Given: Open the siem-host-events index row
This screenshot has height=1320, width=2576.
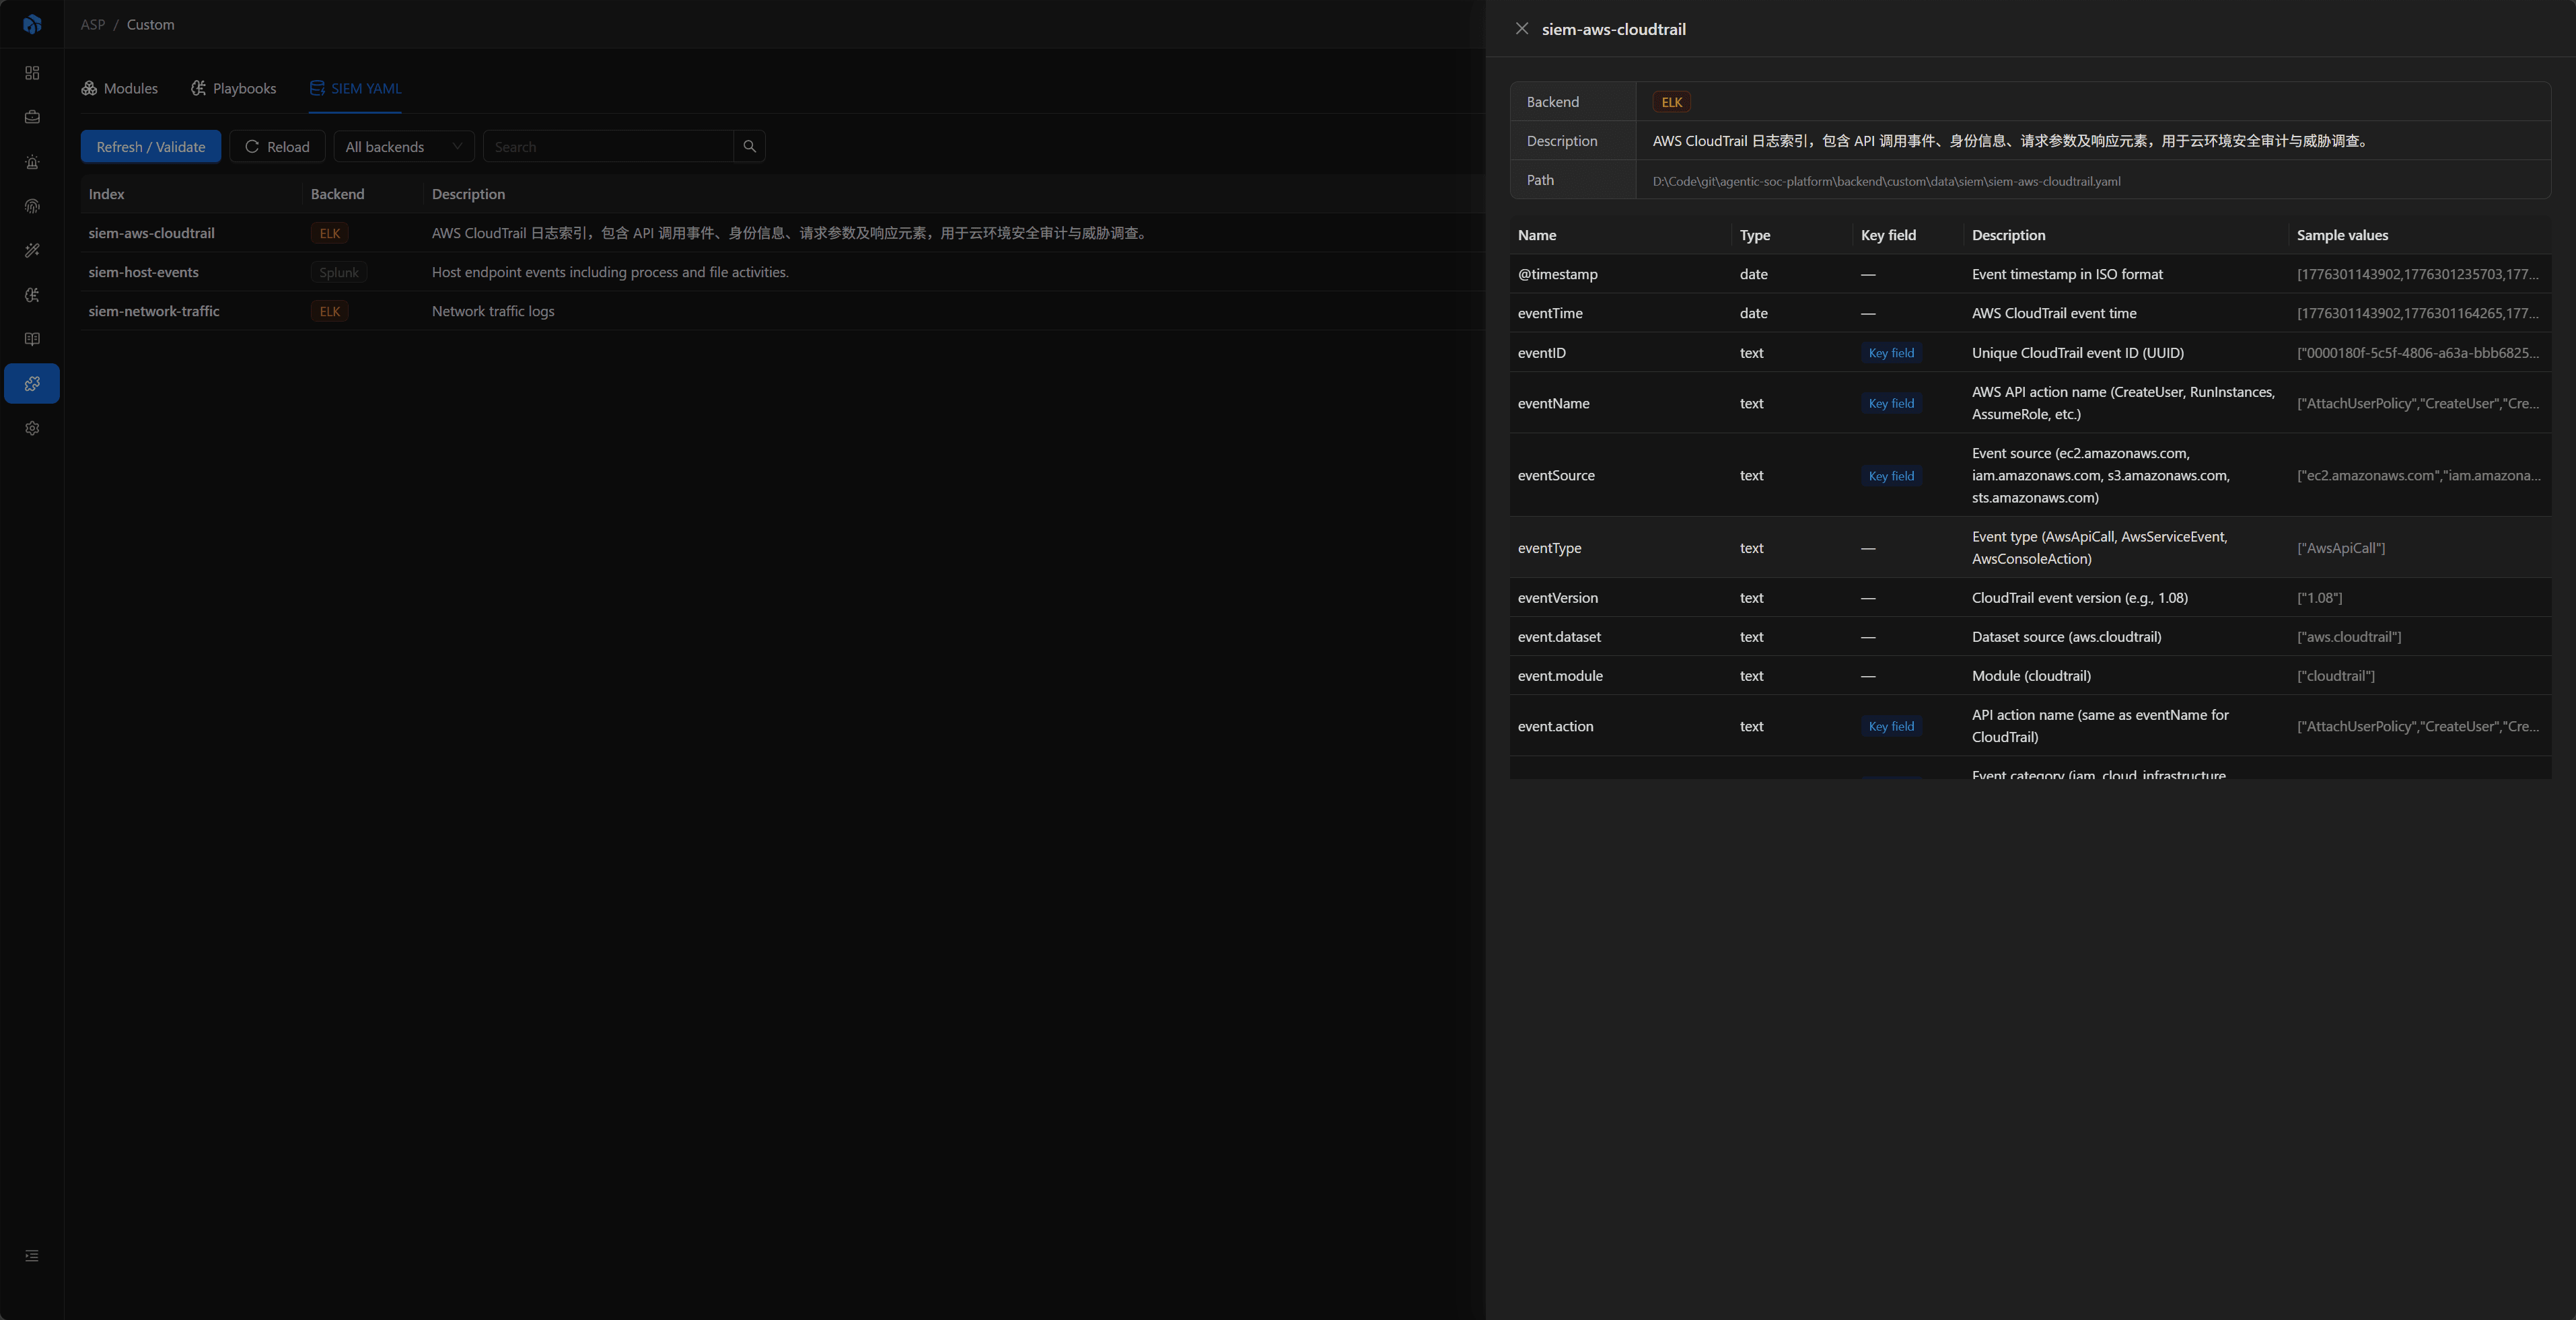Looking at the screenshot, I should 782,272.
